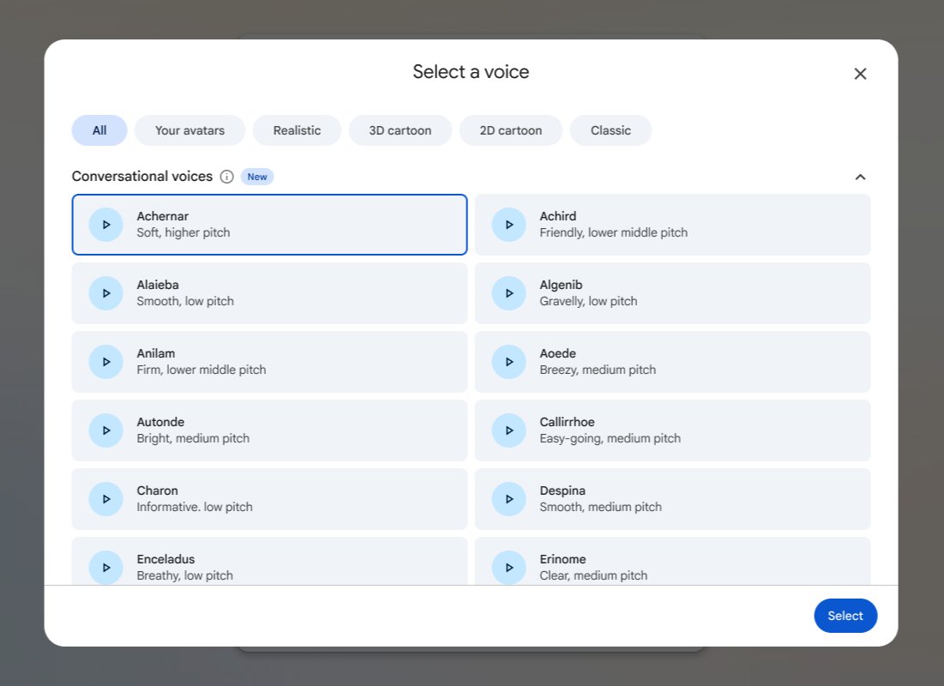Play the Autonde voice preview
Viewport: 944px width, 686px height.
[106, 430]
